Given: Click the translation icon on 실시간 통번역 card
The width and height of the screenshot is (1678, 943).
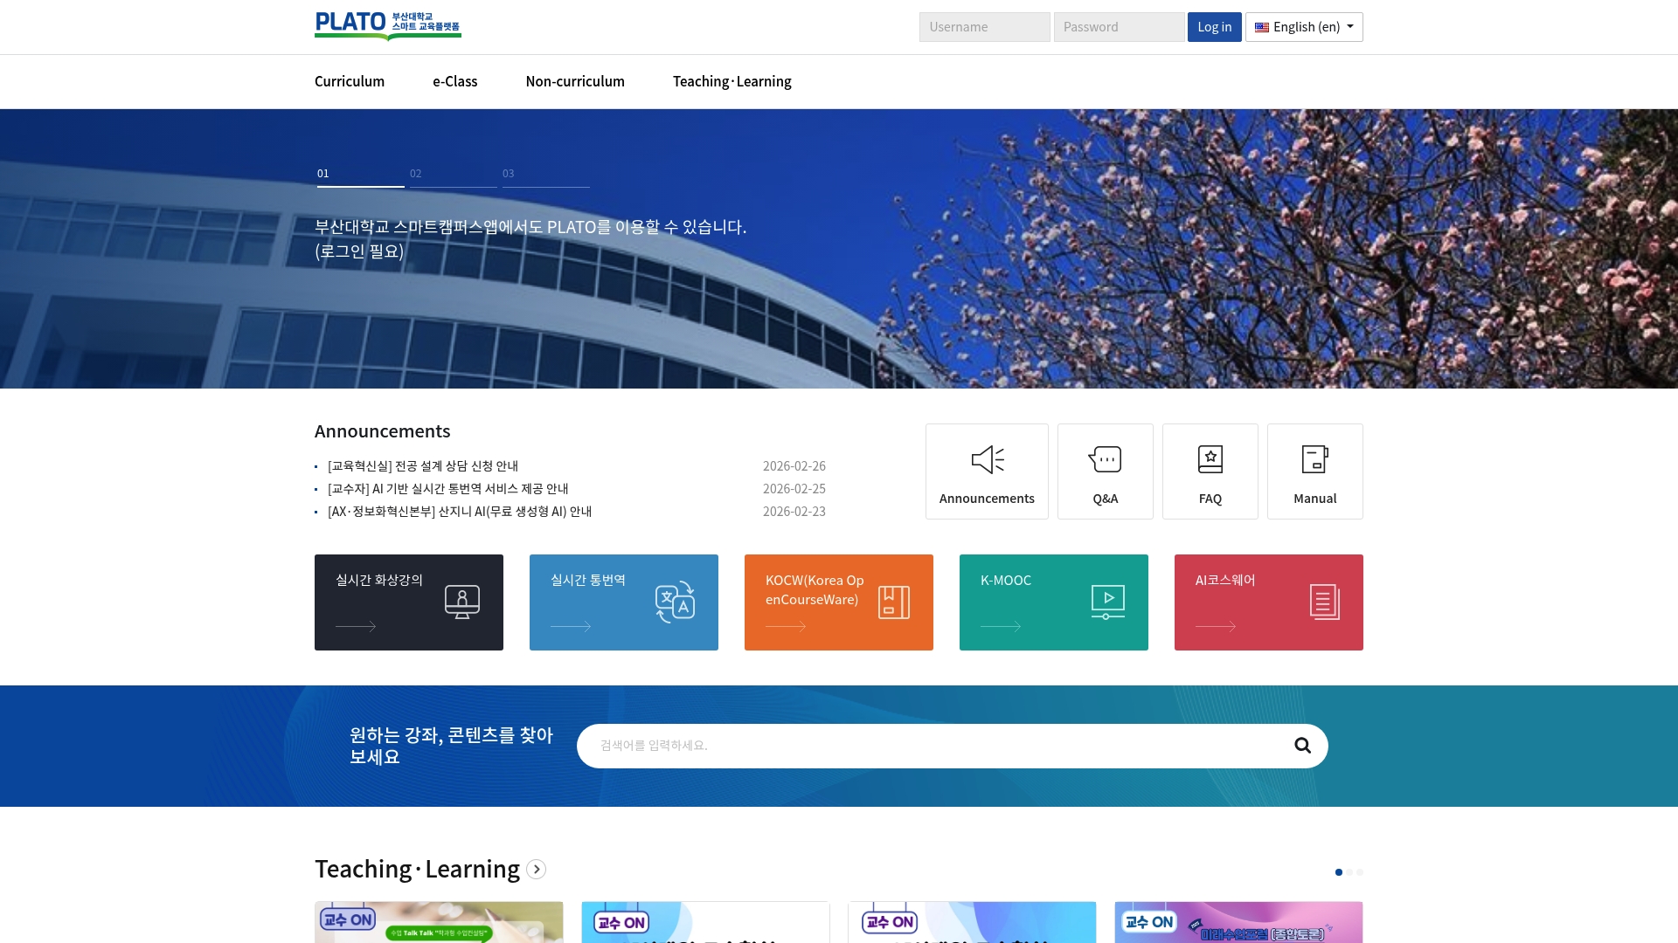Looking at the screenshot, I should pos(676,601).
